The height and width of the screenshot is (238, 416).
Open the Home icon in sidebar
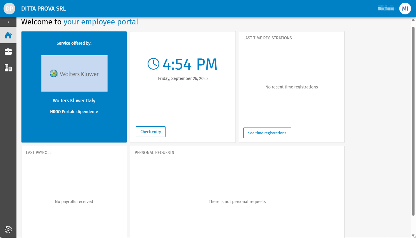tap(8, 35)
